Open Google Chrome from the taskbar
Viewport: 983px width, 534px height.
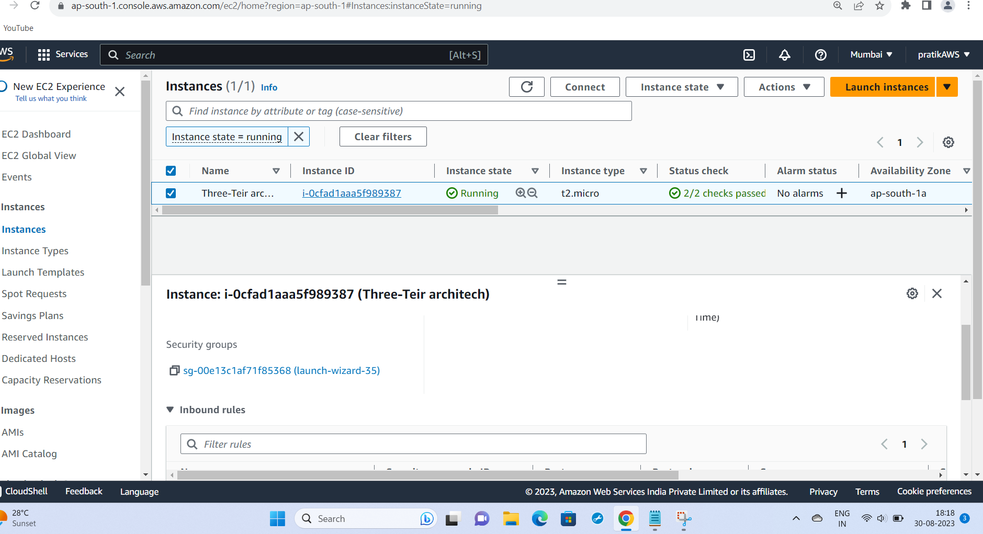click(626, 518)
